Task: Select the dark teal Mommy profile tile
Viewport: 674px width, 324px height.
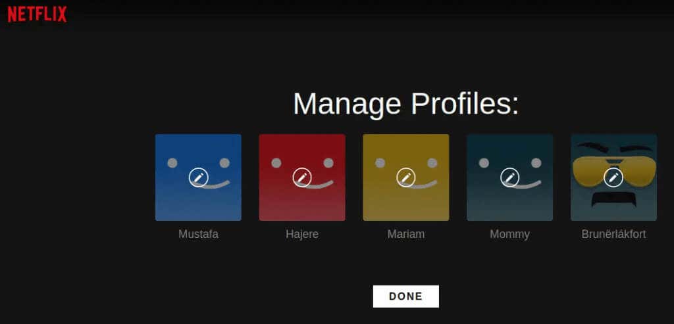Action: 510,177
